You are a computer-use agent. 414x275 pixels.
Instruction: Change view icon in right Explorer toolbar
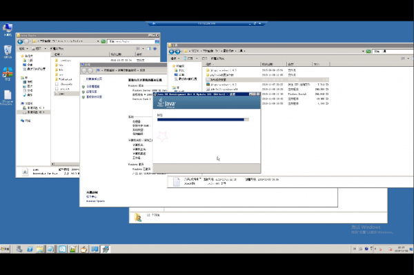tap(403, 59)
